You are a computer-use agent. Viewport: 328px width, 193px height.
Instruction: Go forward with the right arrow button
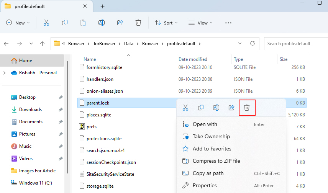coord(20,44)
